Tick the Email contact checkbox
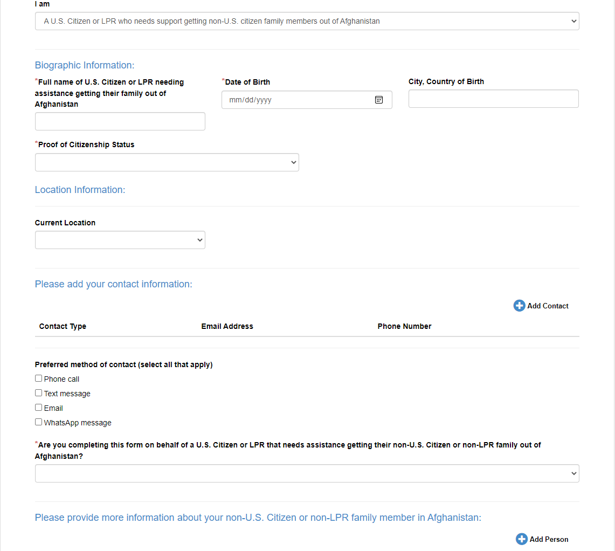The width and height of the screenshot is (615, 551). (39, 408)
